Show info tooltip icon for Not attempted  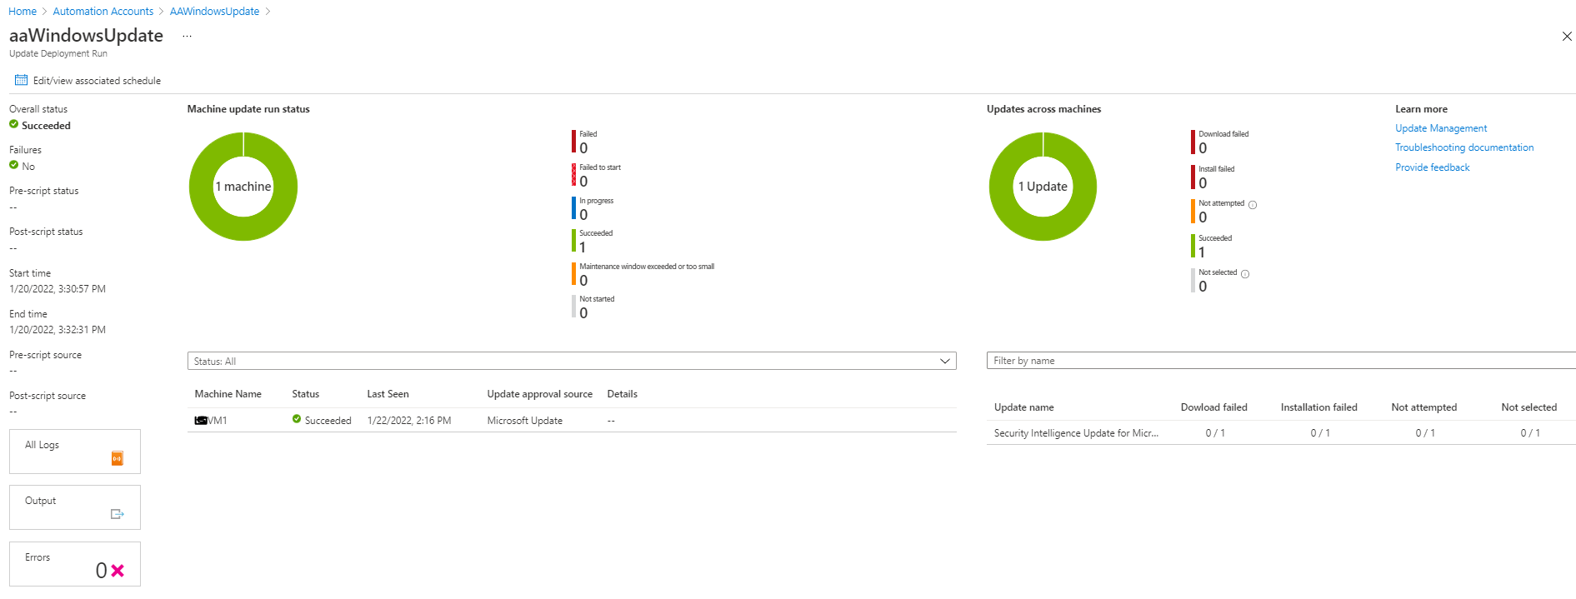[x=1253, y=205]
